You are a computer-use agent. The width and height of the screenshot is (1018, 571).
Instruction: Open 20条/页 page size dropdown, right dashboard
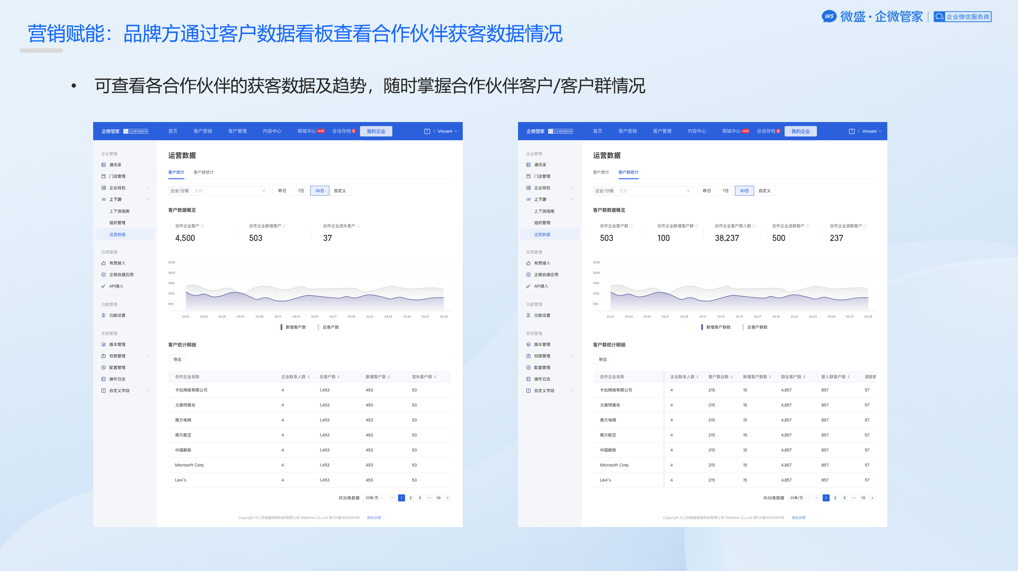pyautogui.click(x=799, y=498)
